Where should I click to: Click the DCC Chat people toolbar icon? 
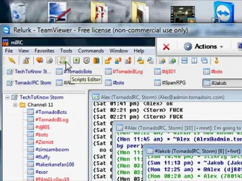click(x=118, y=60)
